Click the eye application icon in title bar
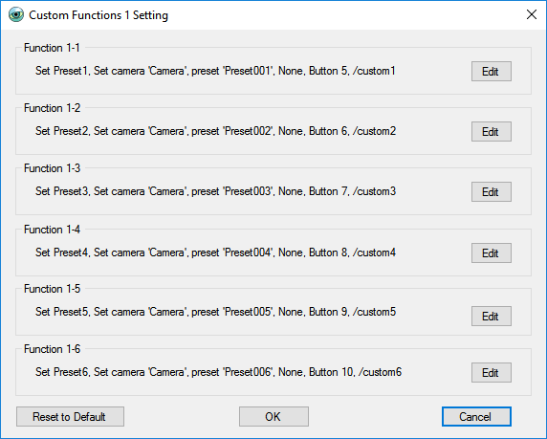 [x=16, y=15]
